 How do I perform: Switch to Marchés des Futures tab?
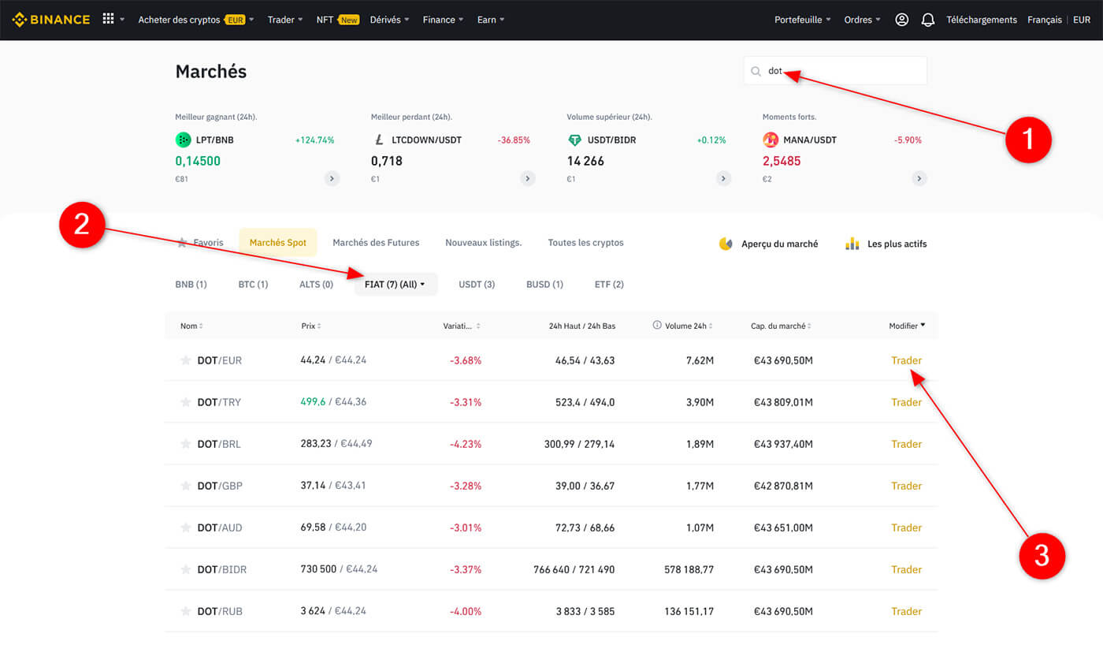(x=376, y=243)
